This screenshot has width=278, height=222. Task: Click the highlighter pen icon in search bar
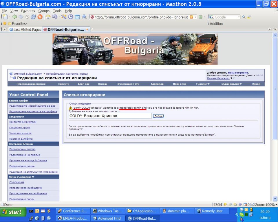[249, 17]
